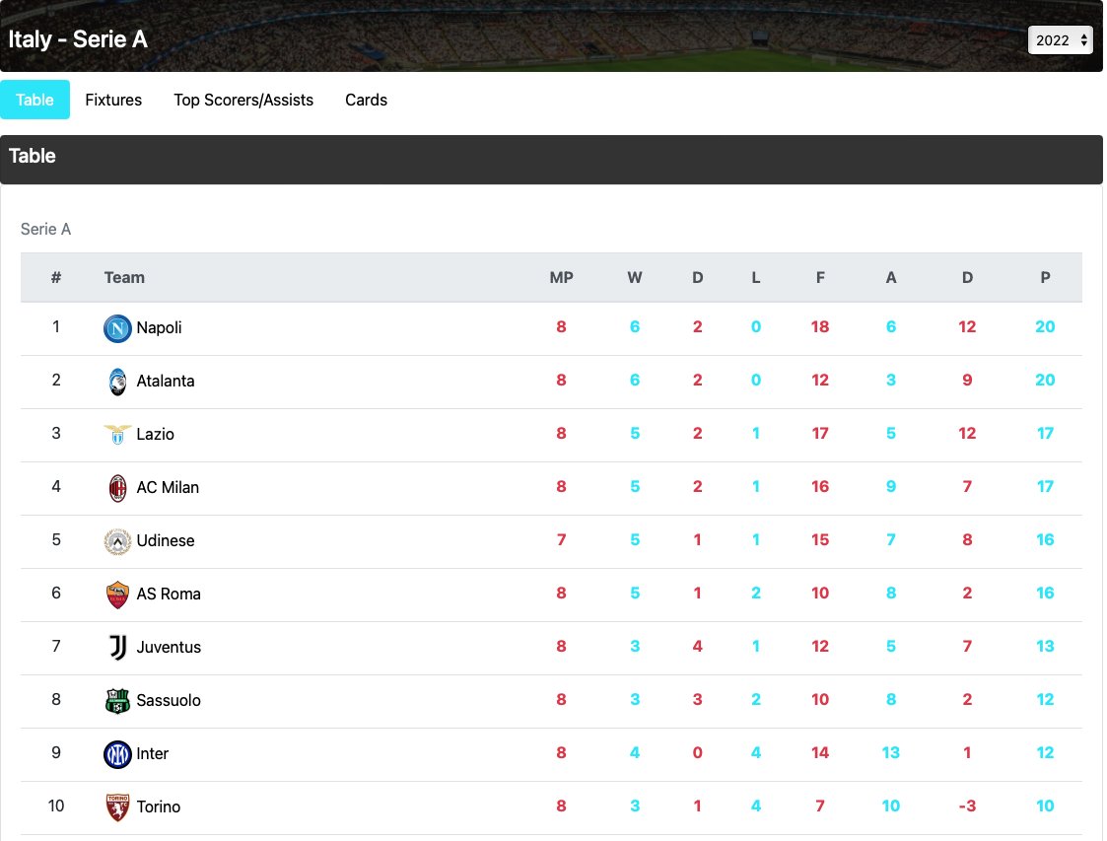Screen dimensions: 1107x841
Task: Click the AS Roma club crest icon
Action: click(x=117, y=595)
